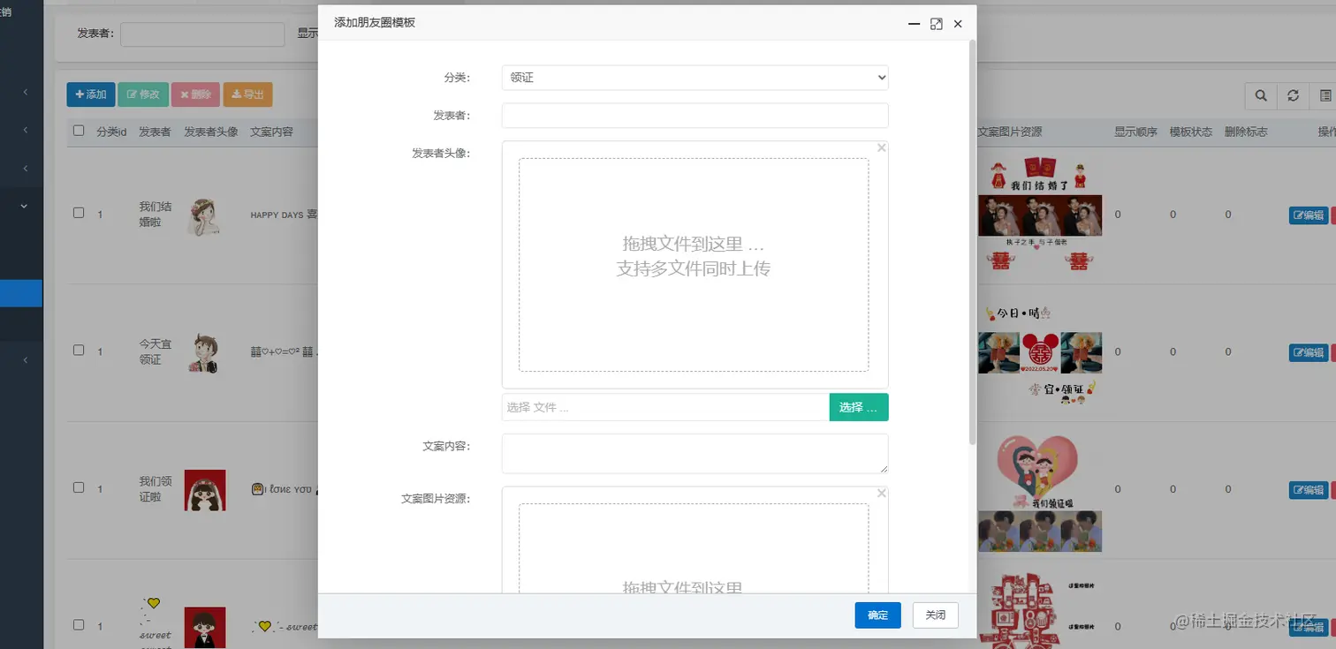The image size is (1336, 649).
Task: Click the search magnifier icon in table toolbar
Action: tap(1261, 95)
